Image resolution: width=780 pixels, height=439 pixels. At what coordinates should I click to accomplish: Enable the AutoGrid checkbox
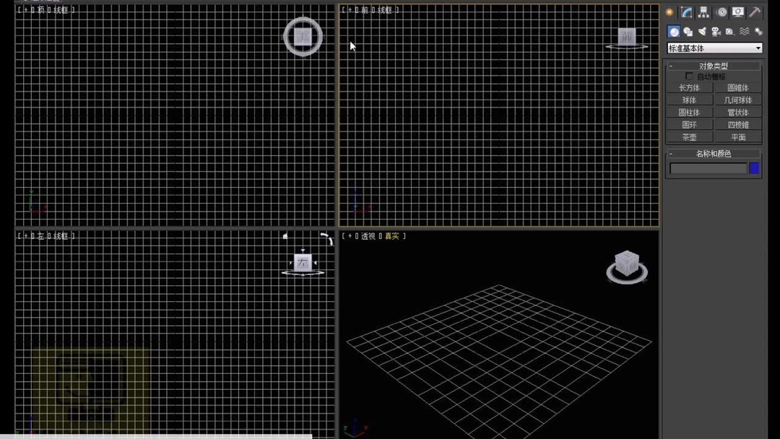[x=688, y=75]
